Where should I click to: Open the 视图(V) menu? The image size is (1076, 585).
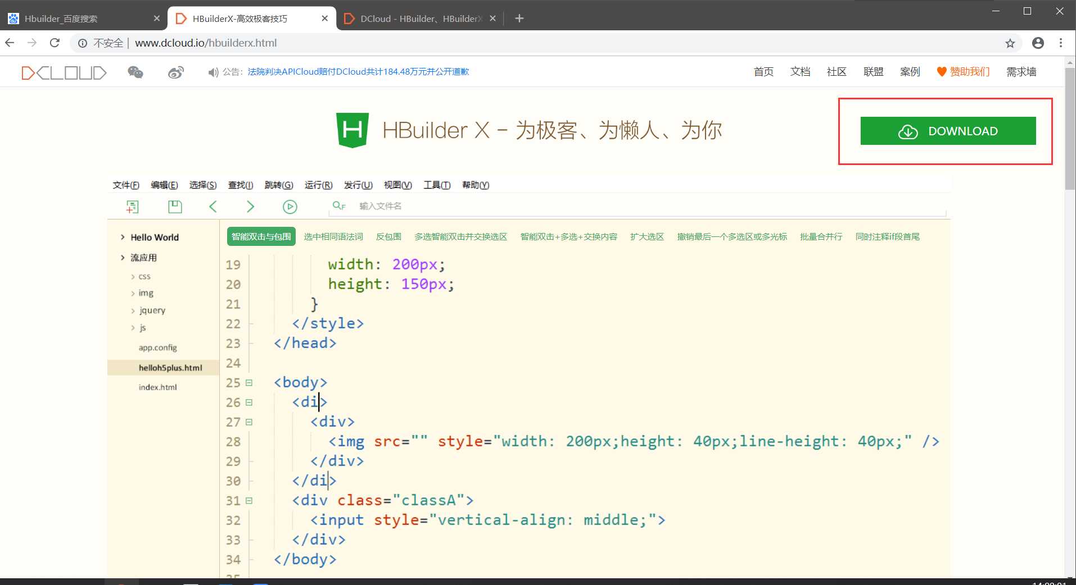[x=398, y=185]
